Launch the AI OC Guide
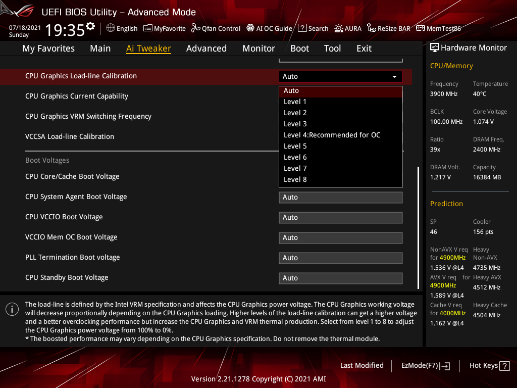The height and width of the screenshot is (388, 517). point(250,28)
